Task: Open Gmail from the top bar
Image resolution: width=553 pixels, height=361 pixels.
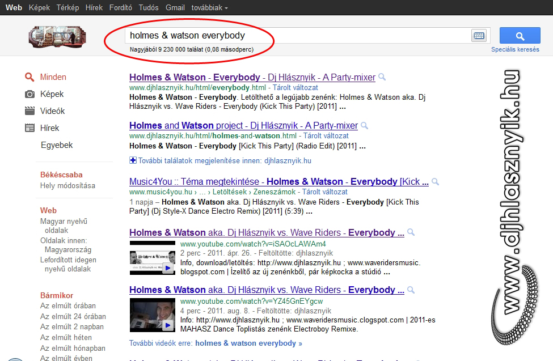Action: pyautogui.click(x=175, y=7)
